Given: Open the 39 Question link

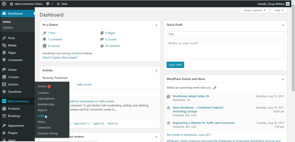Looking at the screenshot, I should pos(113,46).
